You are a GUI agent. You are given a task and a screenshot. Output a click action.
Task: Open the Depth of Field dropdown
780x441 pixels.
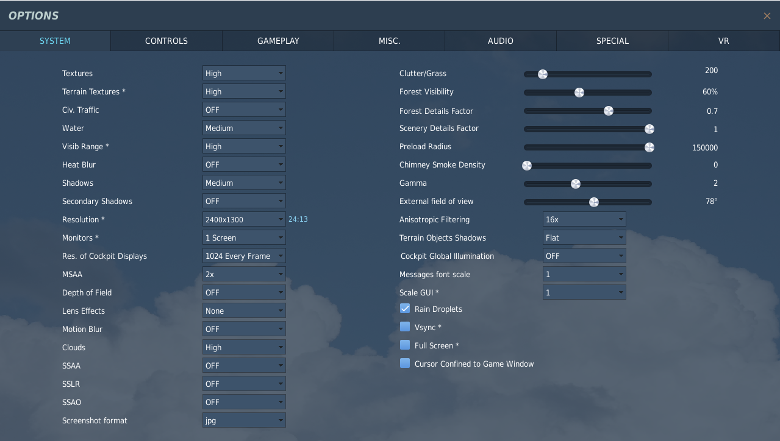pos(244,292)
